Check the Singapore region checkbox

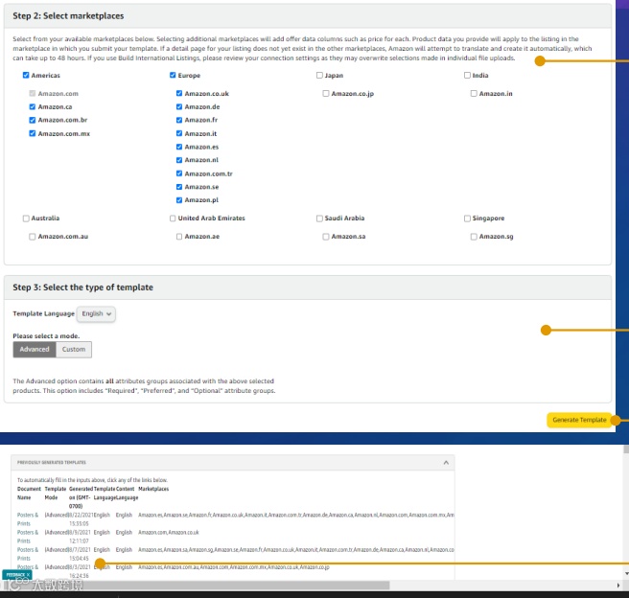(467, 218)
